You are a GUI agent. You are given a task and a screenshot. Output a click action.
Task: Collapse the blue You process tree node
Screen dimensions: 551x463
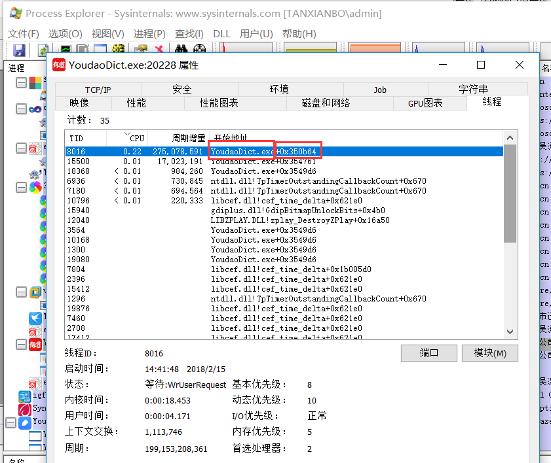click(x=11, y=422)
